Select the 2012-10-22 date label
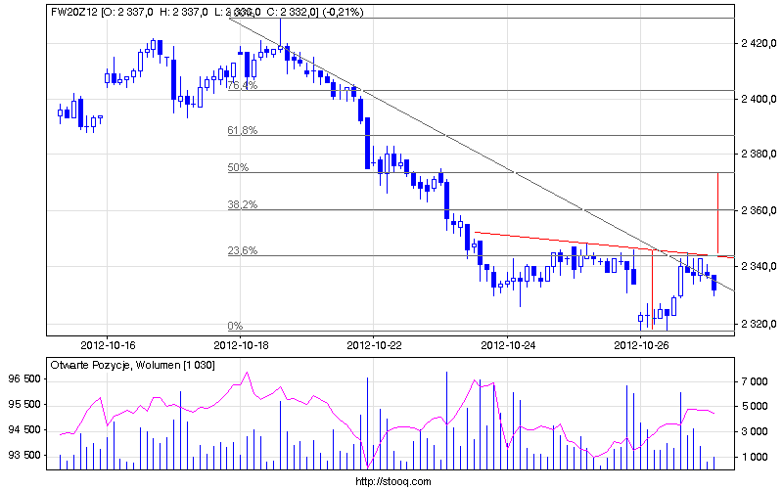This screenshot has width=783, height=489. pyautogui.click(x=374, y=345)
